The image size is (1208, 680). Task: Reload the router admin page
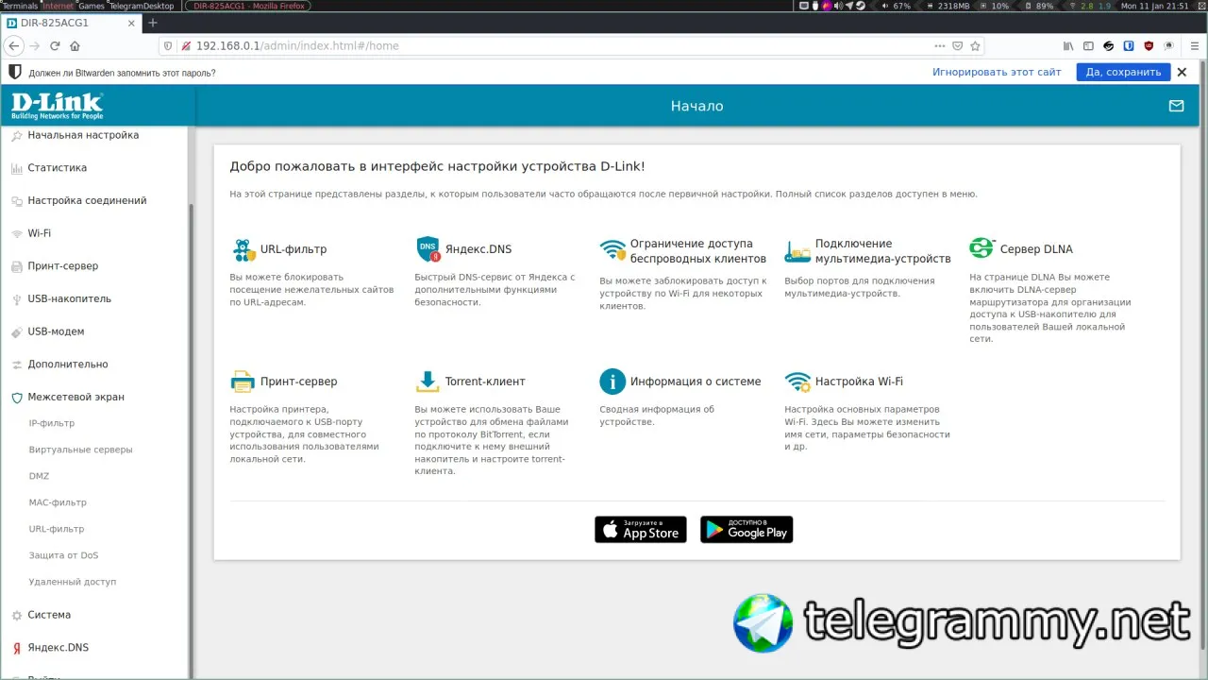point(55,45)
